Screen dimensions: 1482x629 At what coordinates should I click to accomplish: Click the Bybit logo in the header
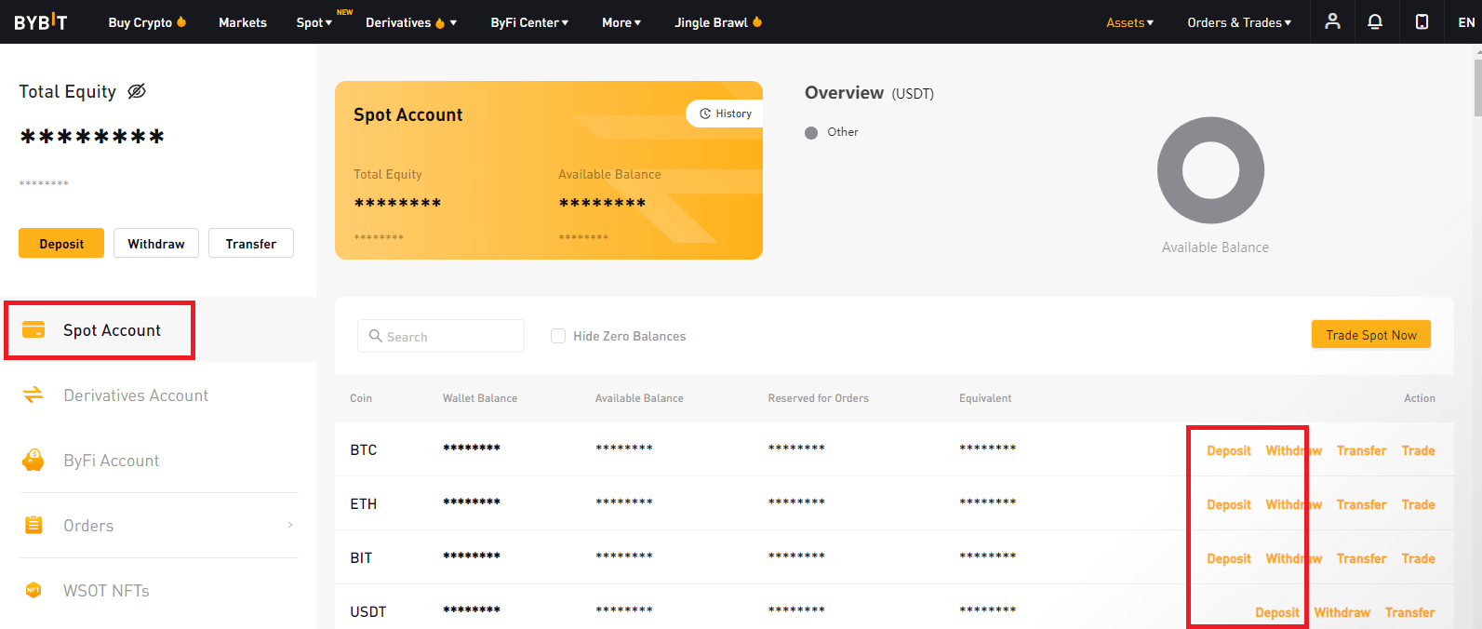pyautogui.click(x=40, y=22)
